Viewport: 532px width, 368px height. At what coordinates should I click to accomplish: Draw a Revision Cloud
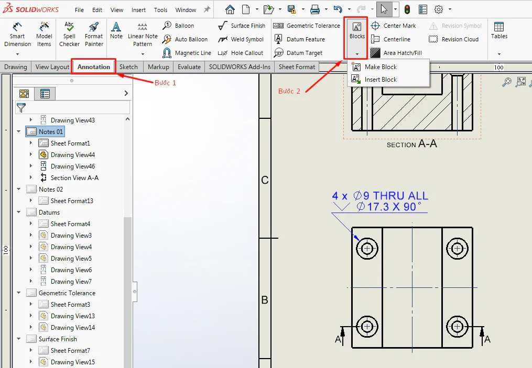(453, 39)
